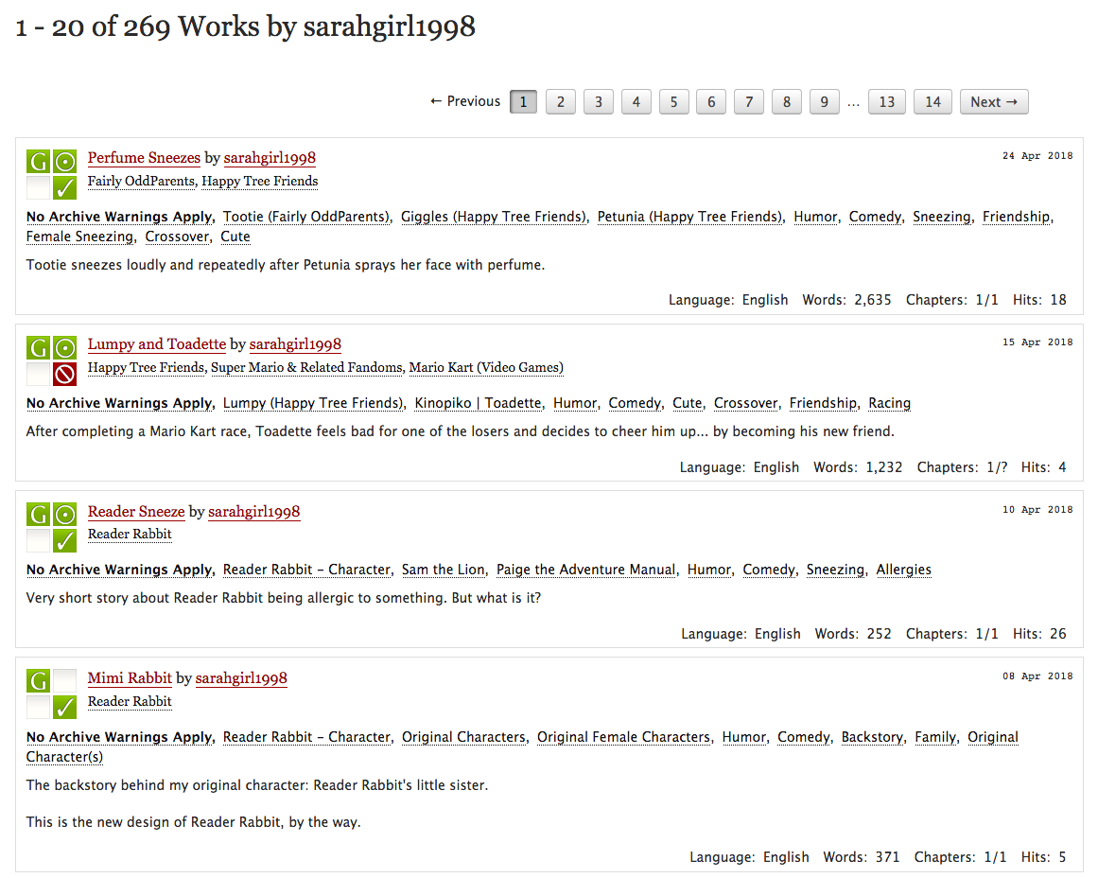
Task: Click the category circle icon for Reader Sneeze
Action: [x=65, y=515]
